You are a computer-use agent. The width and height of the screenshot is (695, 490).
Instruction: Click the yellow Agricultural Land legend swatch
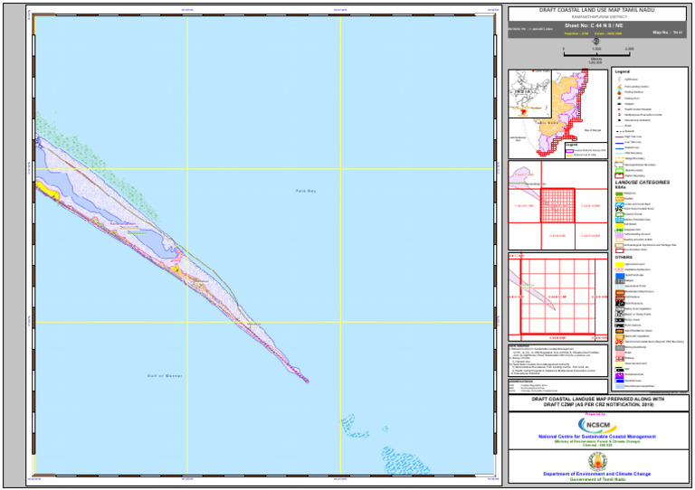tap(620, 264)
